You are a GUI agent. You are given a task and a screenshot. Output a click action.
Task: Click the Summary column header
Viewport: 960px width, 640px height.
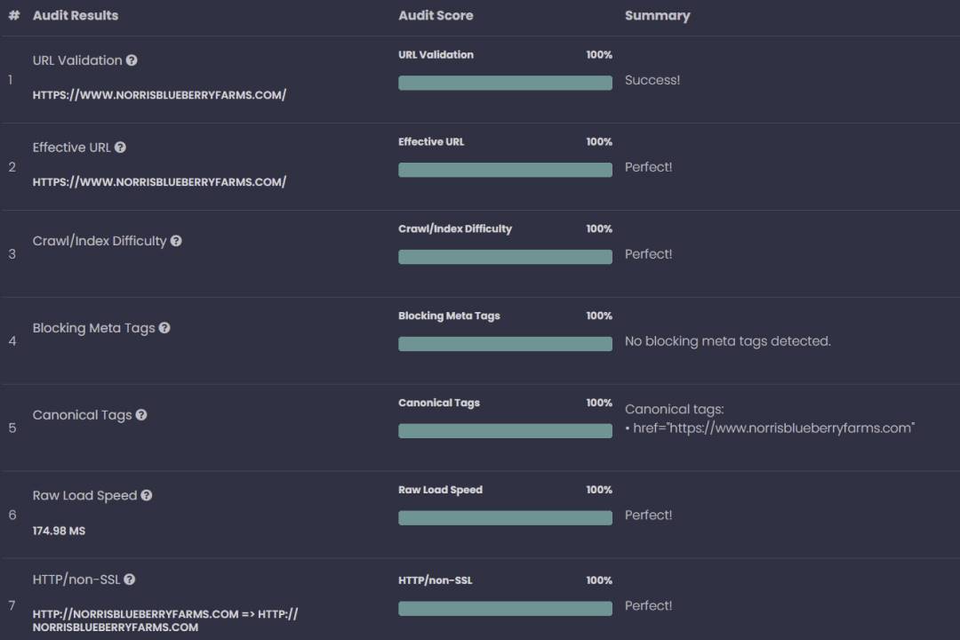coord(657,15)
